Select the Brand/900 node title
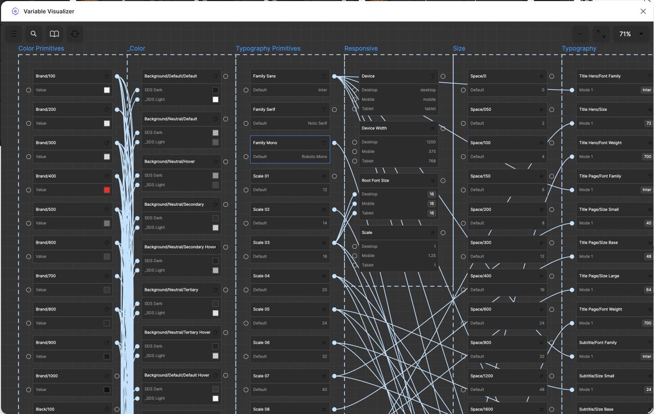Image resolution: width=654 pixels, height=414 pixels. [x=45, y=343]
